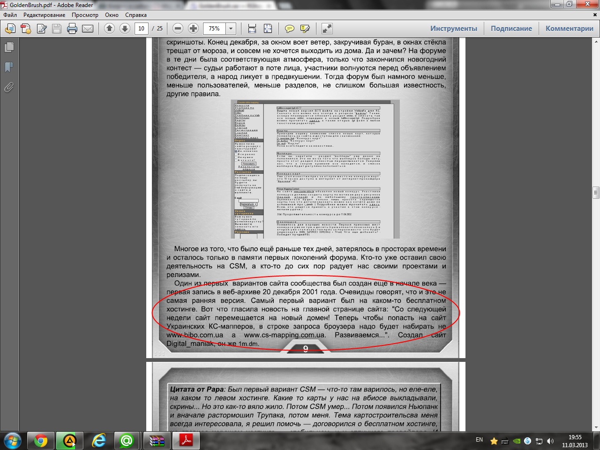Click the scrollbar down arrow
Image resolution: width=600 pixels, height=450 pixels.
click(596, 427)
